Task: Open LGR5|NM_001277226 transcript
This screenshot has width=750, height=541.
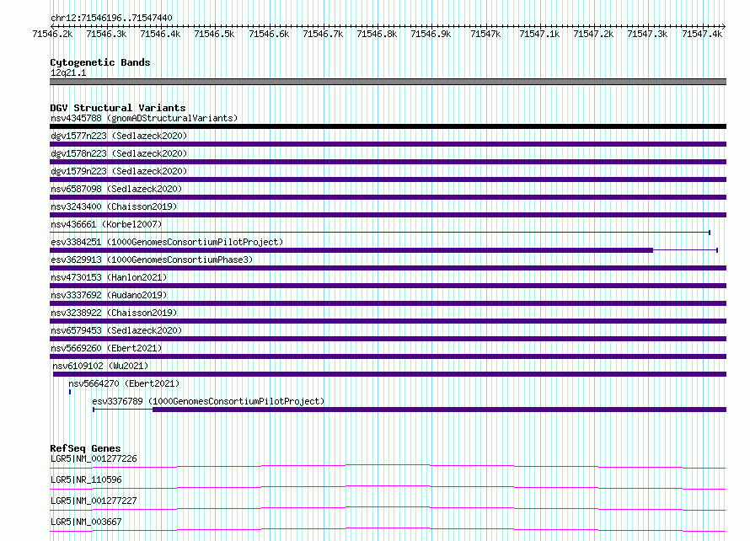Action: point(94,458)
